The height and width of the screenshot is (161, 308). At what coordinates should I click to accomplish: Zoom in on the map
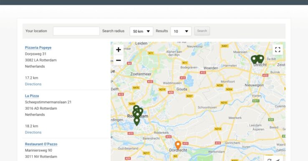point(119,50)
